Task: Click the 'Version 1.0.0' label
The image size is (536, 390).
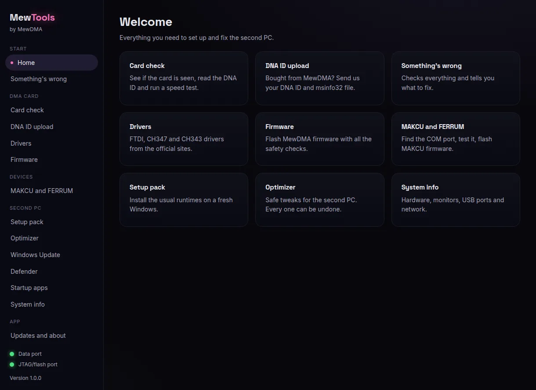Action: 25,378
